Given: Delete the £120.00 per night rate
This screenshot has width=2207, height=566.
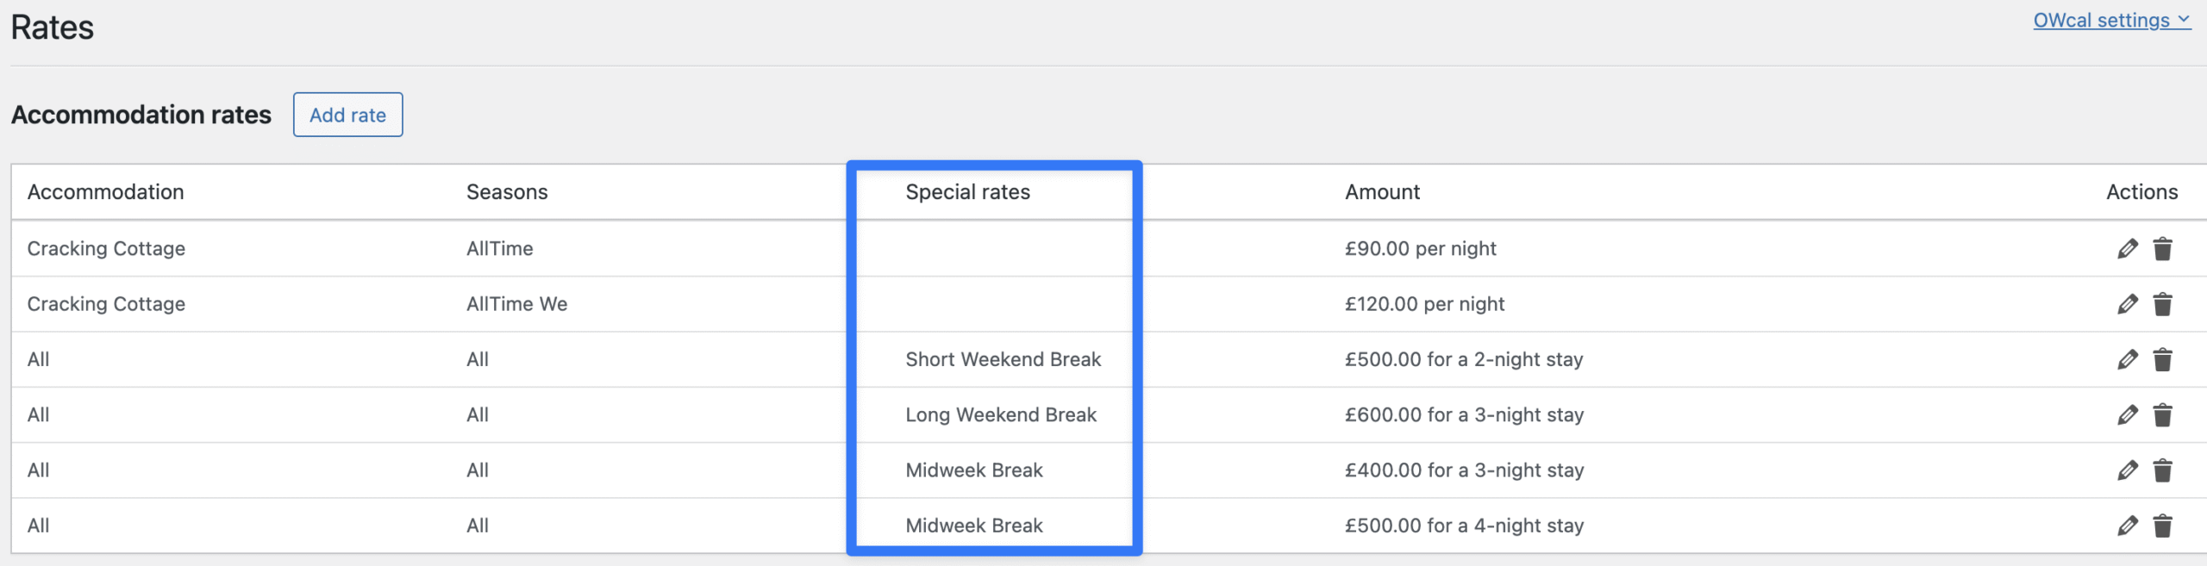Looking at the screenshot, I should click(2162, 304).
